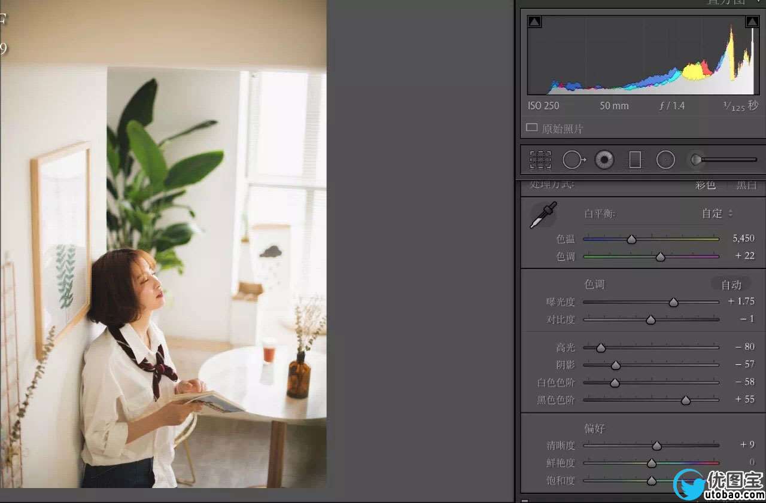
Task: Click the 50 mm focal length readout
Action: pos(614,106)
